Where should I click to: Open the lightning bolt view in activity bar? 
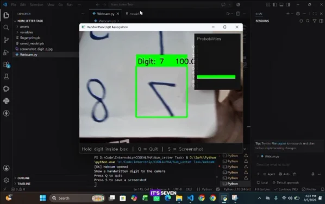pyautogui.click(x=6, y=113)
